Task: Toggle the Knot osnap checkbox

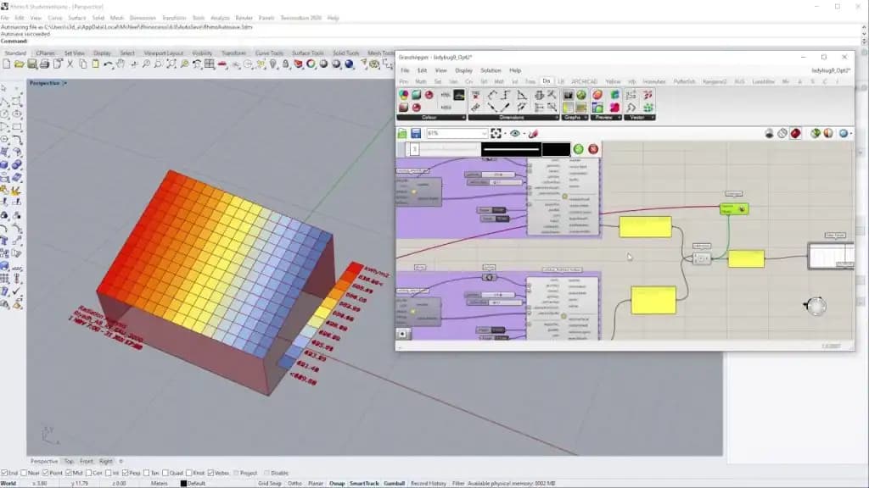Action: pos(189,473)
